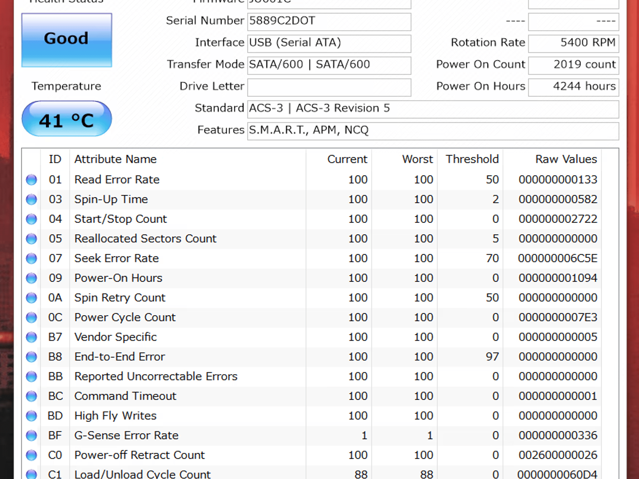The width and height of the screenshot is (639, 479).
Task: Click the Power On Hours value box
Action: pos(573,87)
